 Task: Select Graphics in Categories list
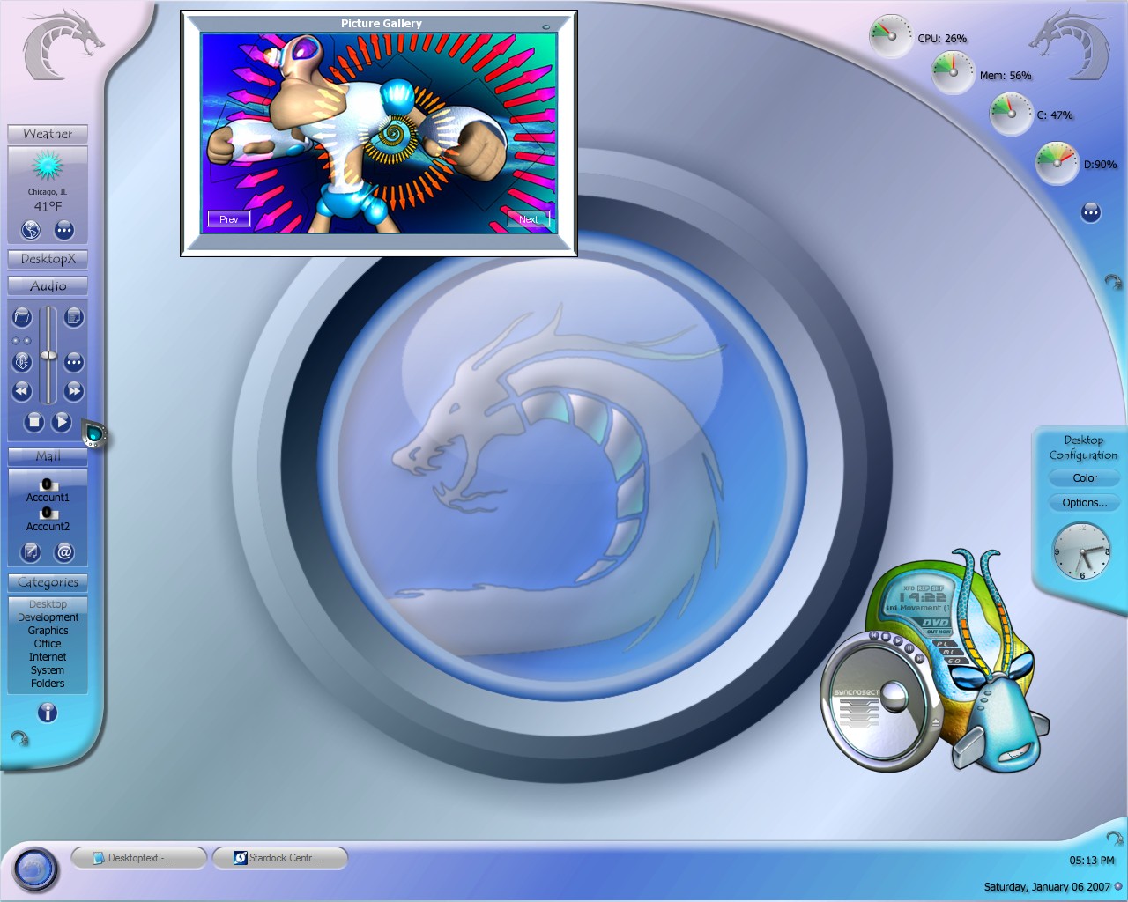point(48,631)
